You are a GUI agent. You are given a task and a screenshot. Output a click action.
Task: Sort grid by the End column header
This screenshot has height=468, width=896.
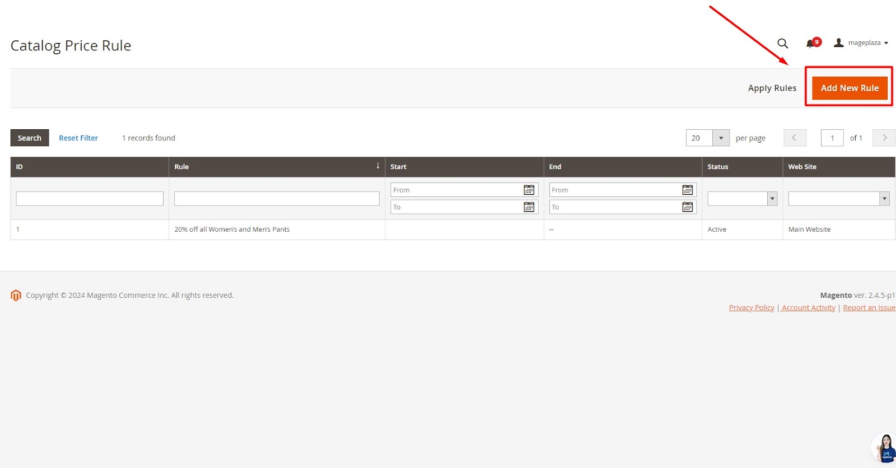tap(623, 167)
